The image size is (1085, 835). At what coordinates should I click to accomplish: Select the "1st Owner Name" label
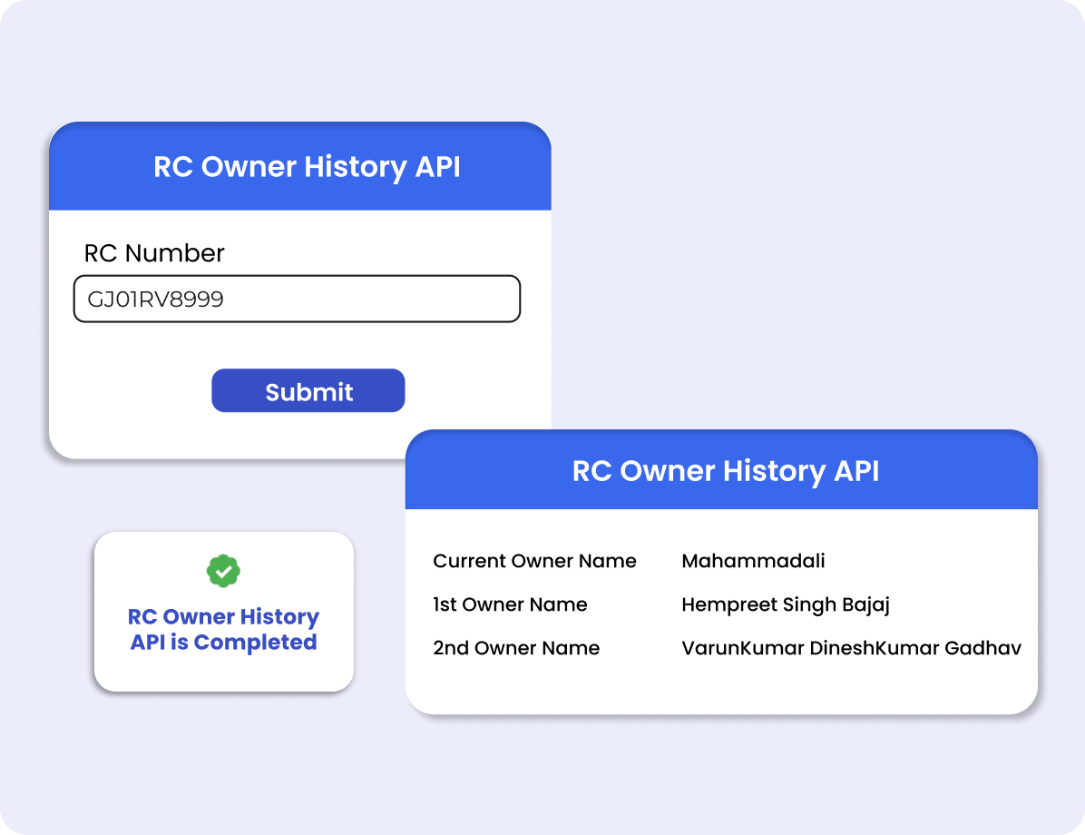tap(510, 604)
